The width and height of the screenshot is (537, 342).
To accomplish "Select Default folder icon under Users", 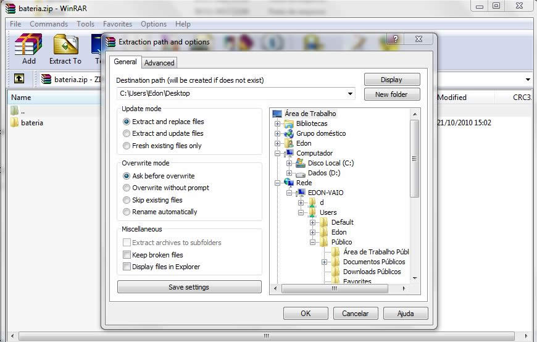I will pyautogui.click(x=324, y=222).
